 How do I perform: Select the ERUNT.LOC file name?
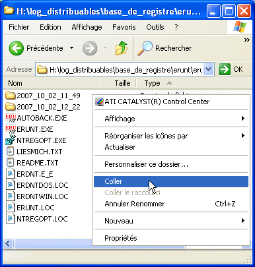[36, 208]
